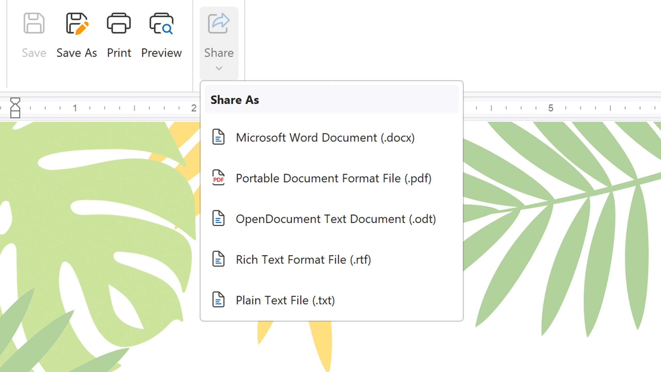Click the PDF file icon in the Share As menu
The width and height of the screenshot is (661, 372).
(218, 178)
